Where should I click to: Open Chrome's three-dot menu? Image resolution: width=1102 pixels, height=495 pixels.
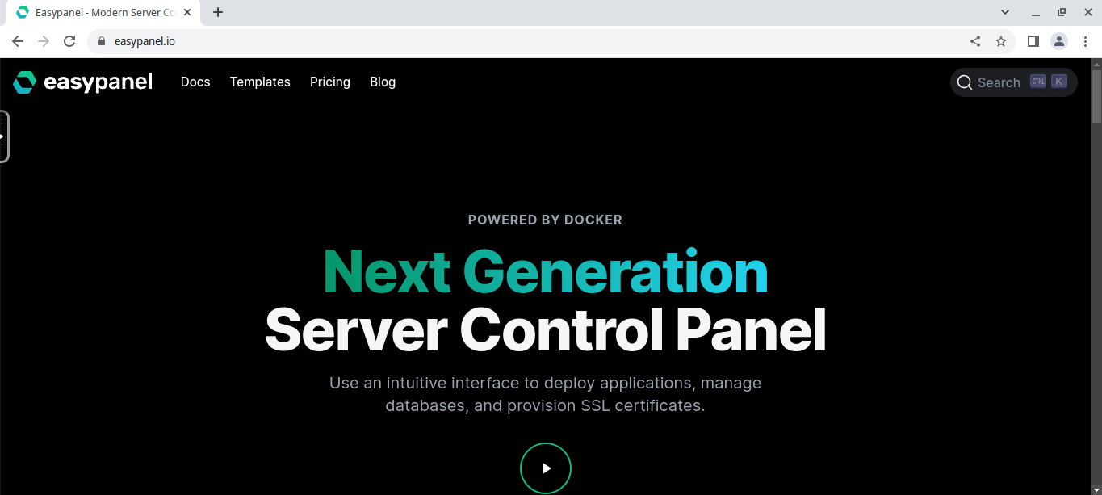tap(1085, 41)
